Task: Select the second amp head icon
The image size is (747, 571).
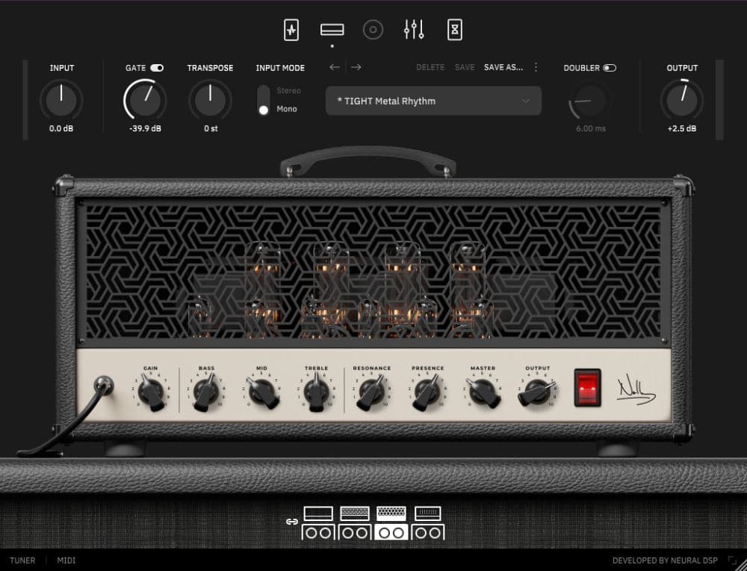Action: 354,514
